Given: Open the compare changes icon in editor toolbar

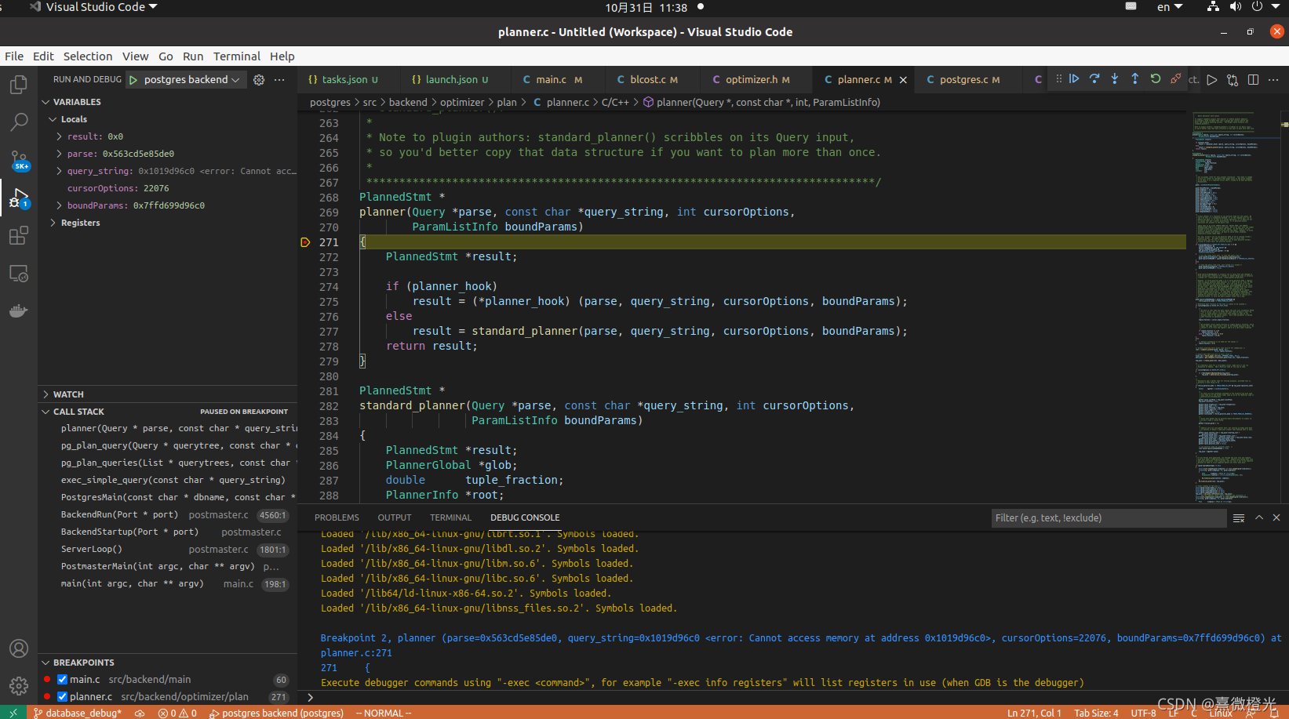Looking at the screenshot, I should click(1233, 80).
